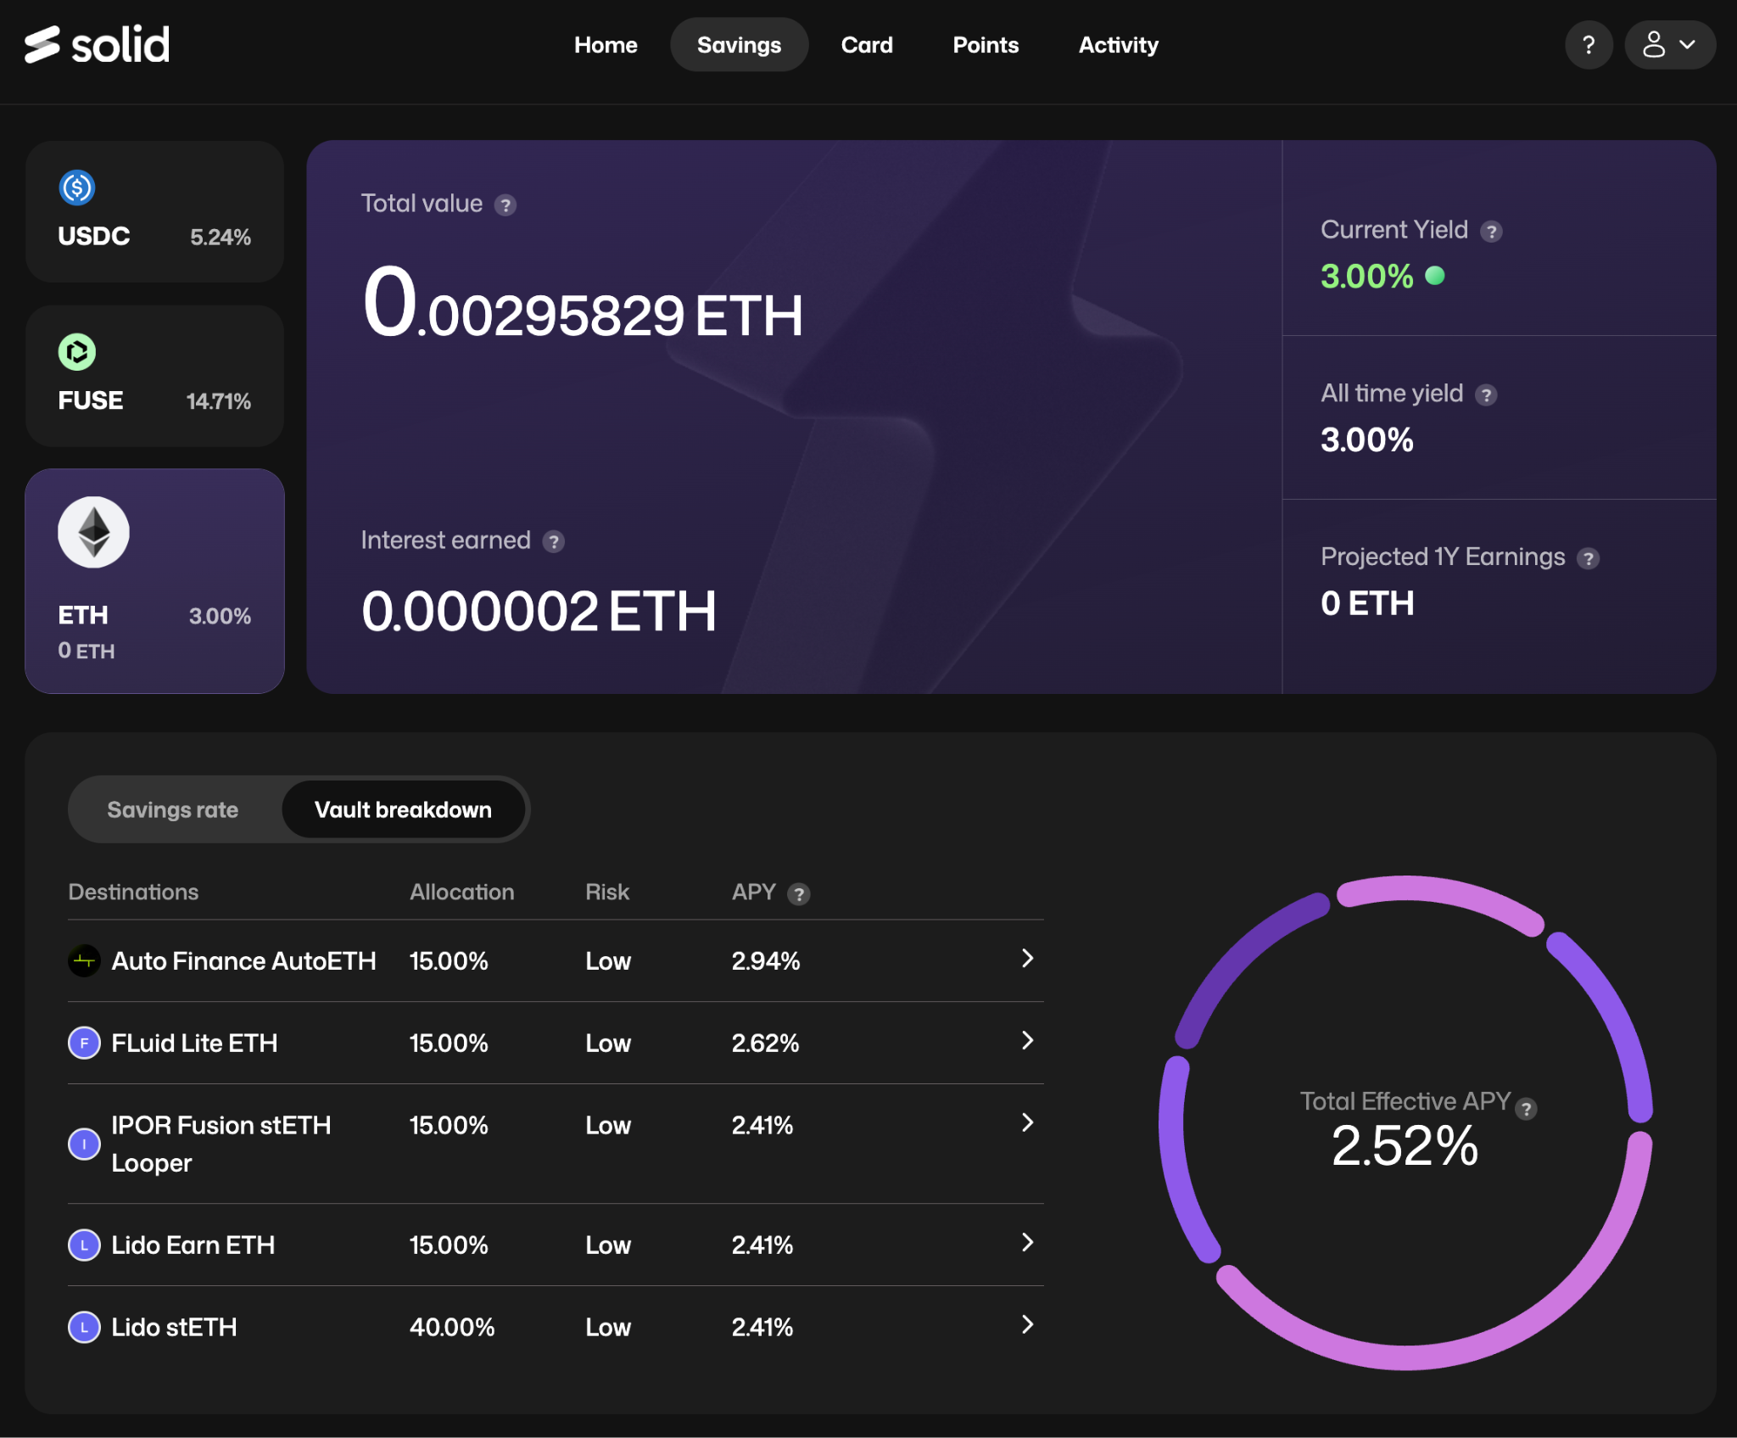
Task: Open the help question mark button
Action: pos(1588,44)
